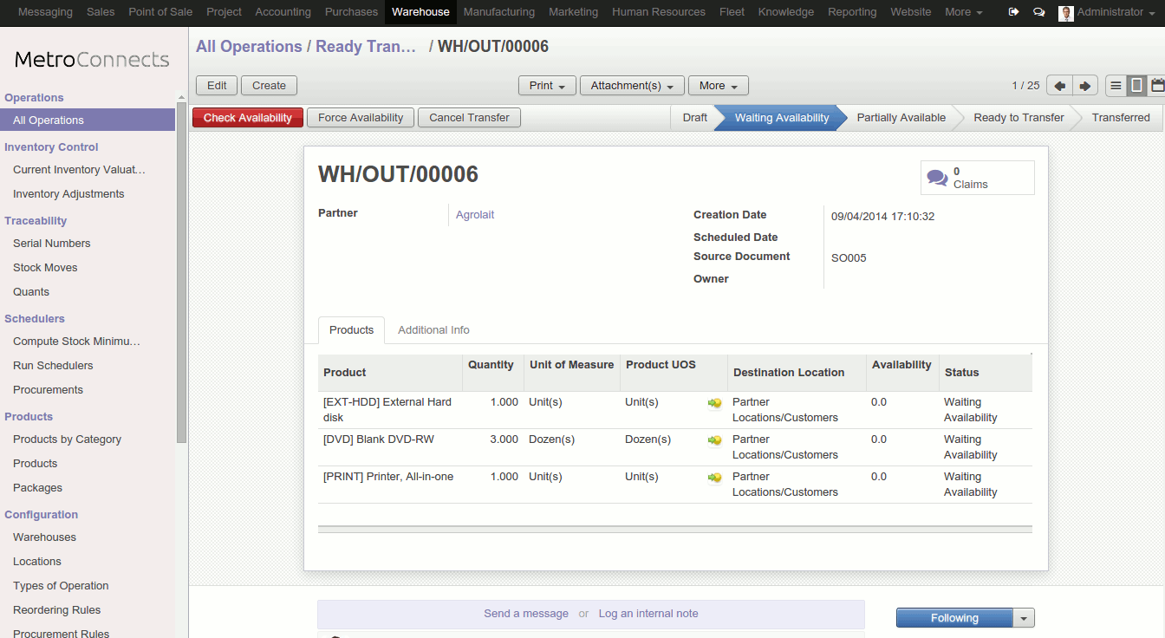Go to the next record arrow
The height and width of the screenshot is (638, 1165).
1085,86
